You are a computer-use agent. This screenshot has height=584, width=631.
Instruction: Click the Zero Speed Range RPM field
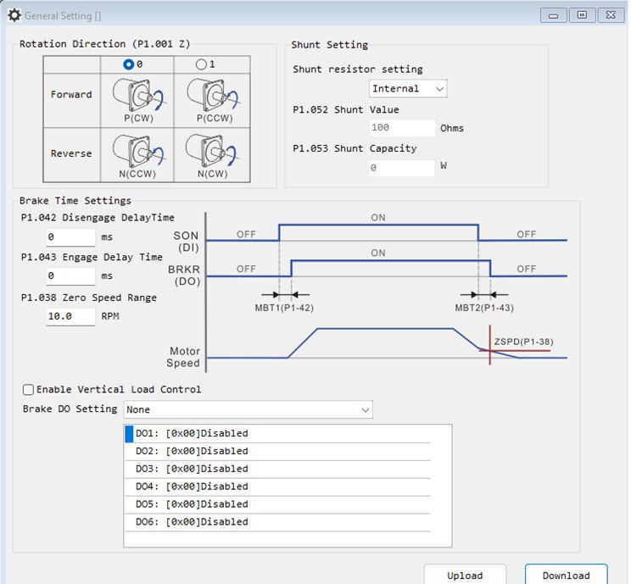70,316
